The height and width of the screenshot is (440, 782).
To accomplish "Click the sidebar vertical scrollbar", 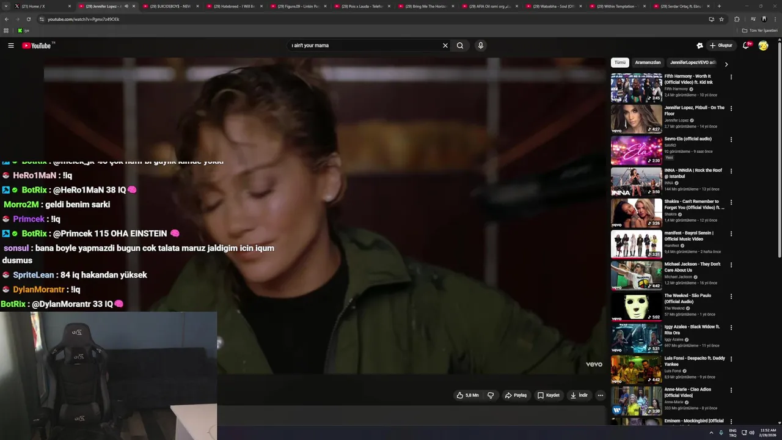I will (x=779, y=150).
